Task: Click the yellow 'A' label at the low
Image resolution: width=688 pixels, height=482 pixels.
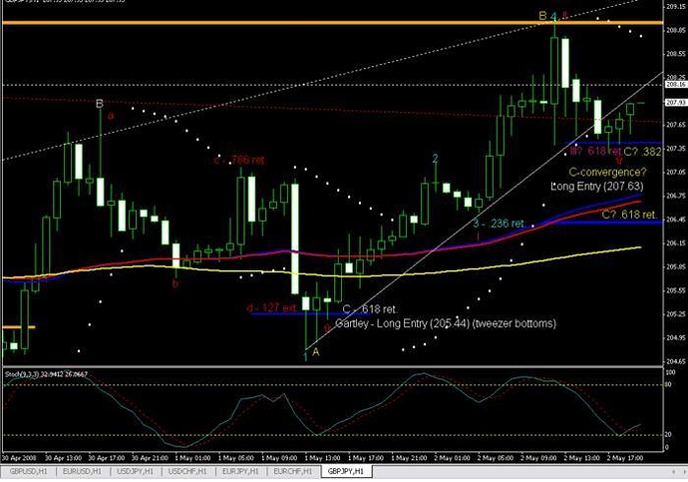Action: coord(315,352)
